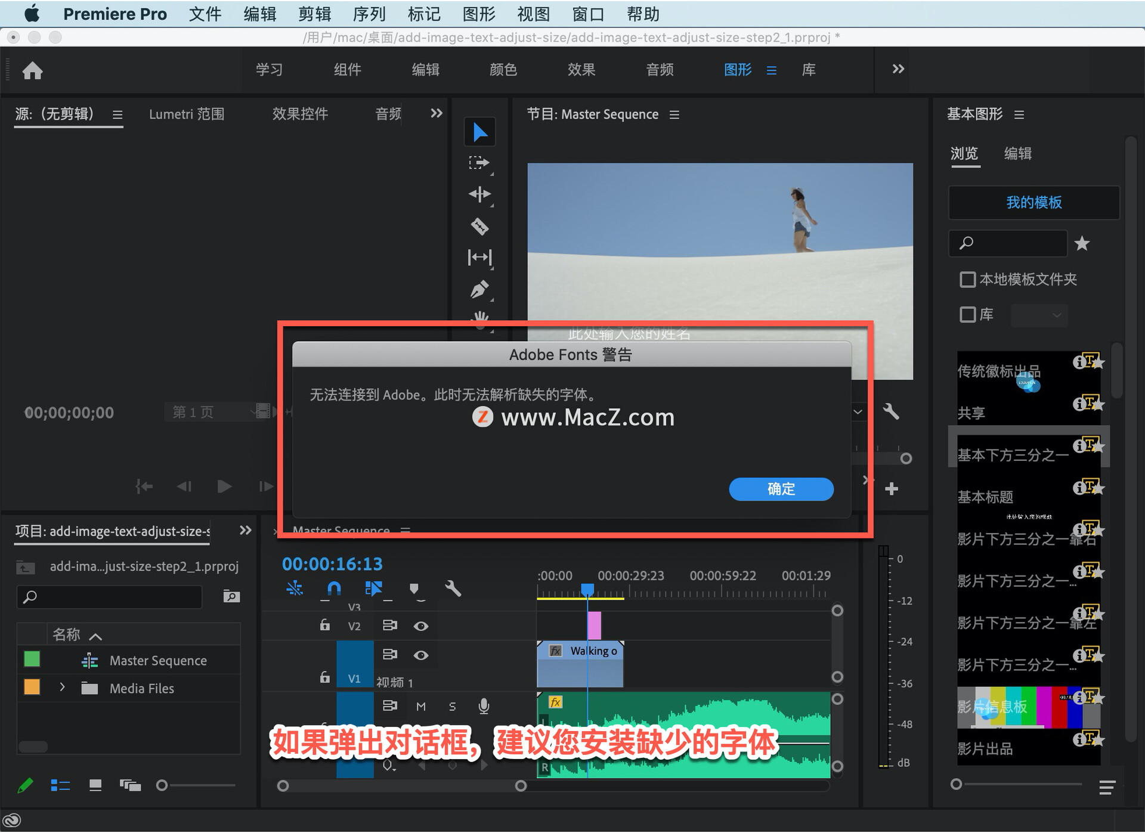1145x833 pixels.
Task: Sort Project items by name column
Action: tap(66, 634)
